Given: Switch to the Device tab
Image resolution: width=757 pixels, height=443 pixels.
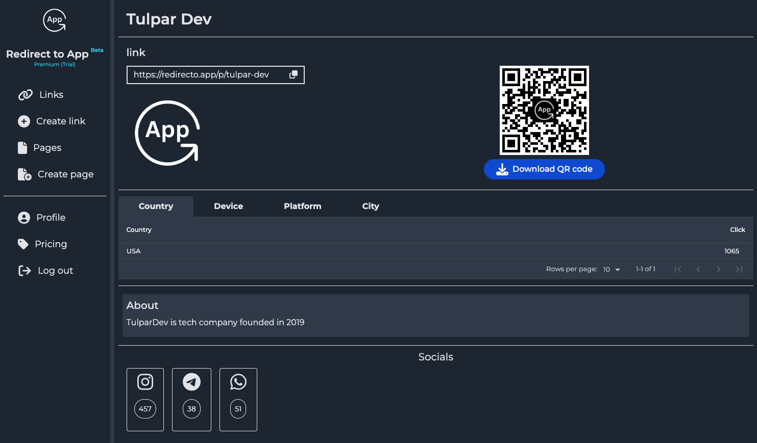Looking at the screenshot, I should 228,206.
